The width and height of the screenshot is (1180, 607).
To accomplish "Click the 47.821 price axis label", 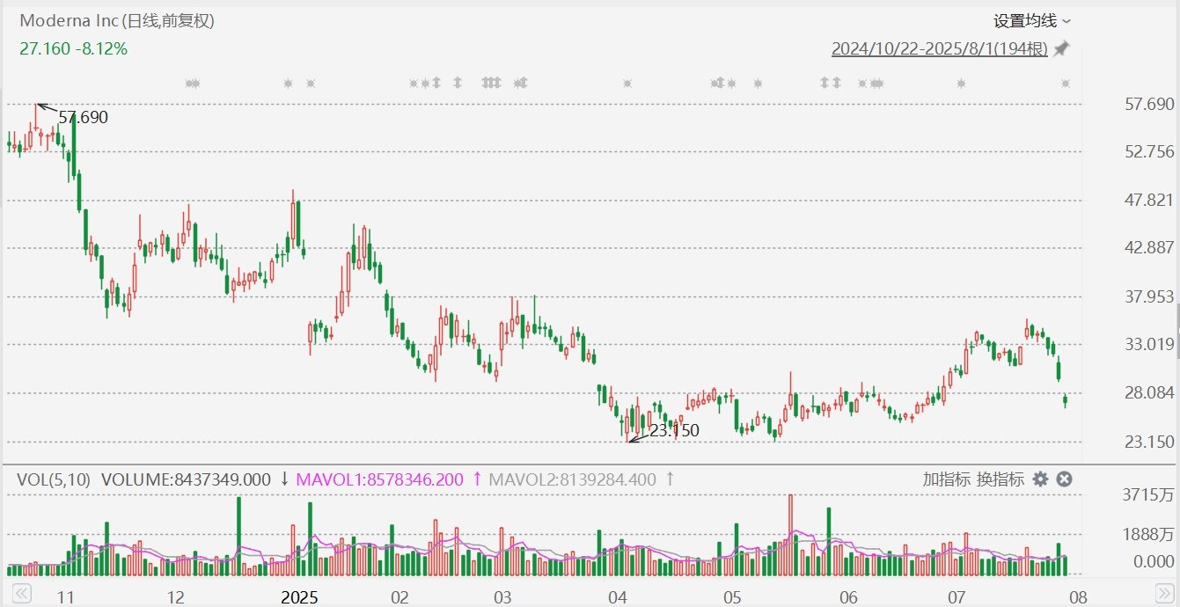I will 1150,200.
